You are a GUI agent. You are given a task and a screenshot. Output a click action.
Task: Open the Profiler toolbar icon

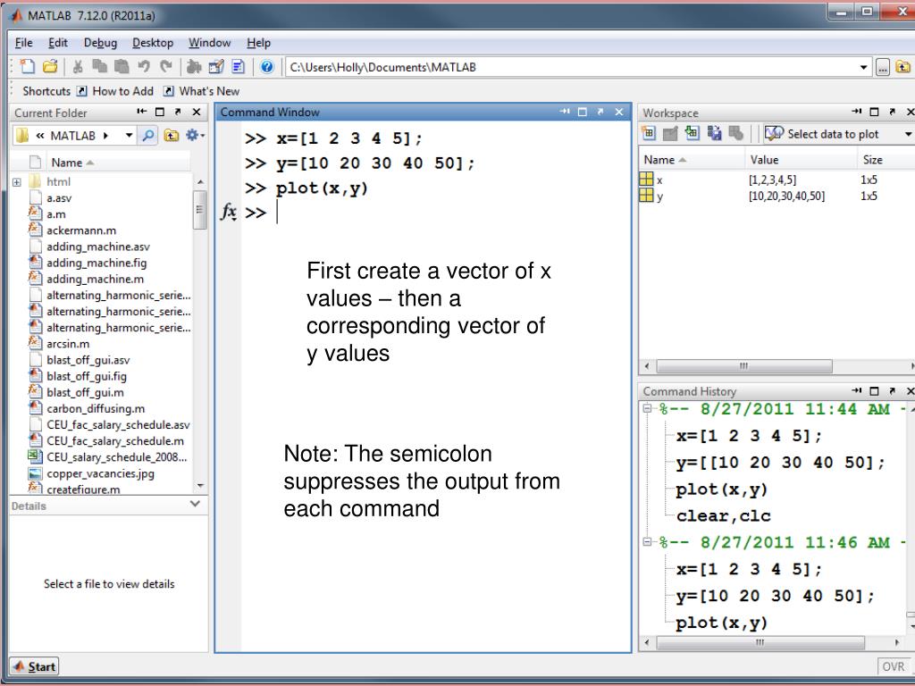(x=238, y=67)
